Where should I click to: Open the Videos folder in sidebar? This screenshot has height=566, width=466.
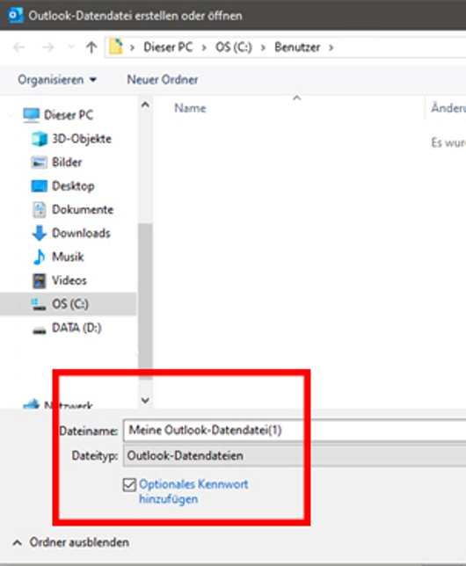pyautogui.click(x=60, y=280)
